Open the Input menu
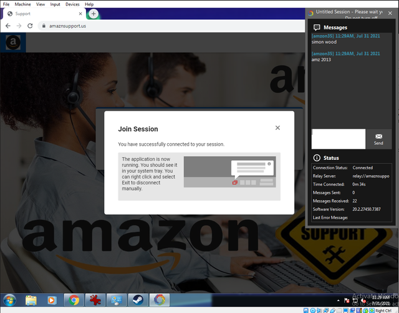Screen dimensions: 399x313 tap(55, 4)
